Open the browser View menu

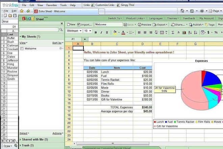pos(40,5)
